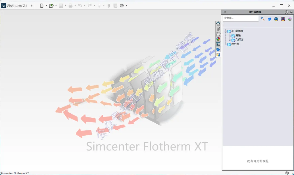Choose the Select cursor tool
This screenshot has width=294, height=175.
tap(99, 6)
